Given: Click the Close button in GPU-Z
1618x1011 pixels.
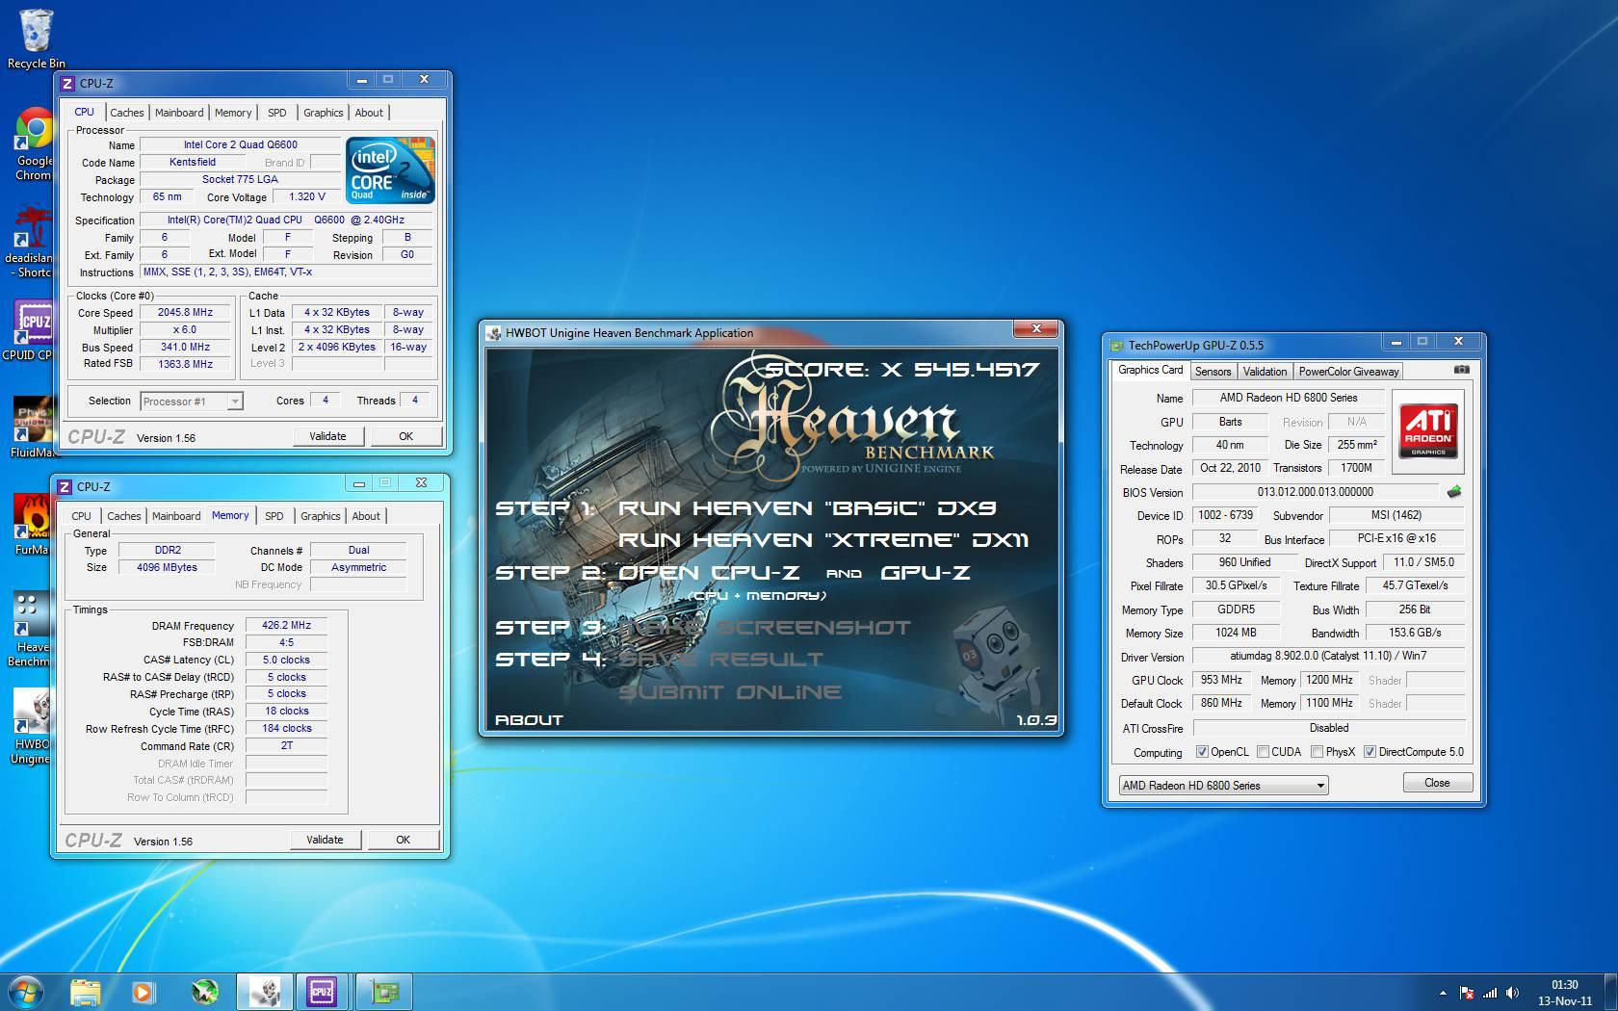Looking at the screenshot, I should (1437, 783).
